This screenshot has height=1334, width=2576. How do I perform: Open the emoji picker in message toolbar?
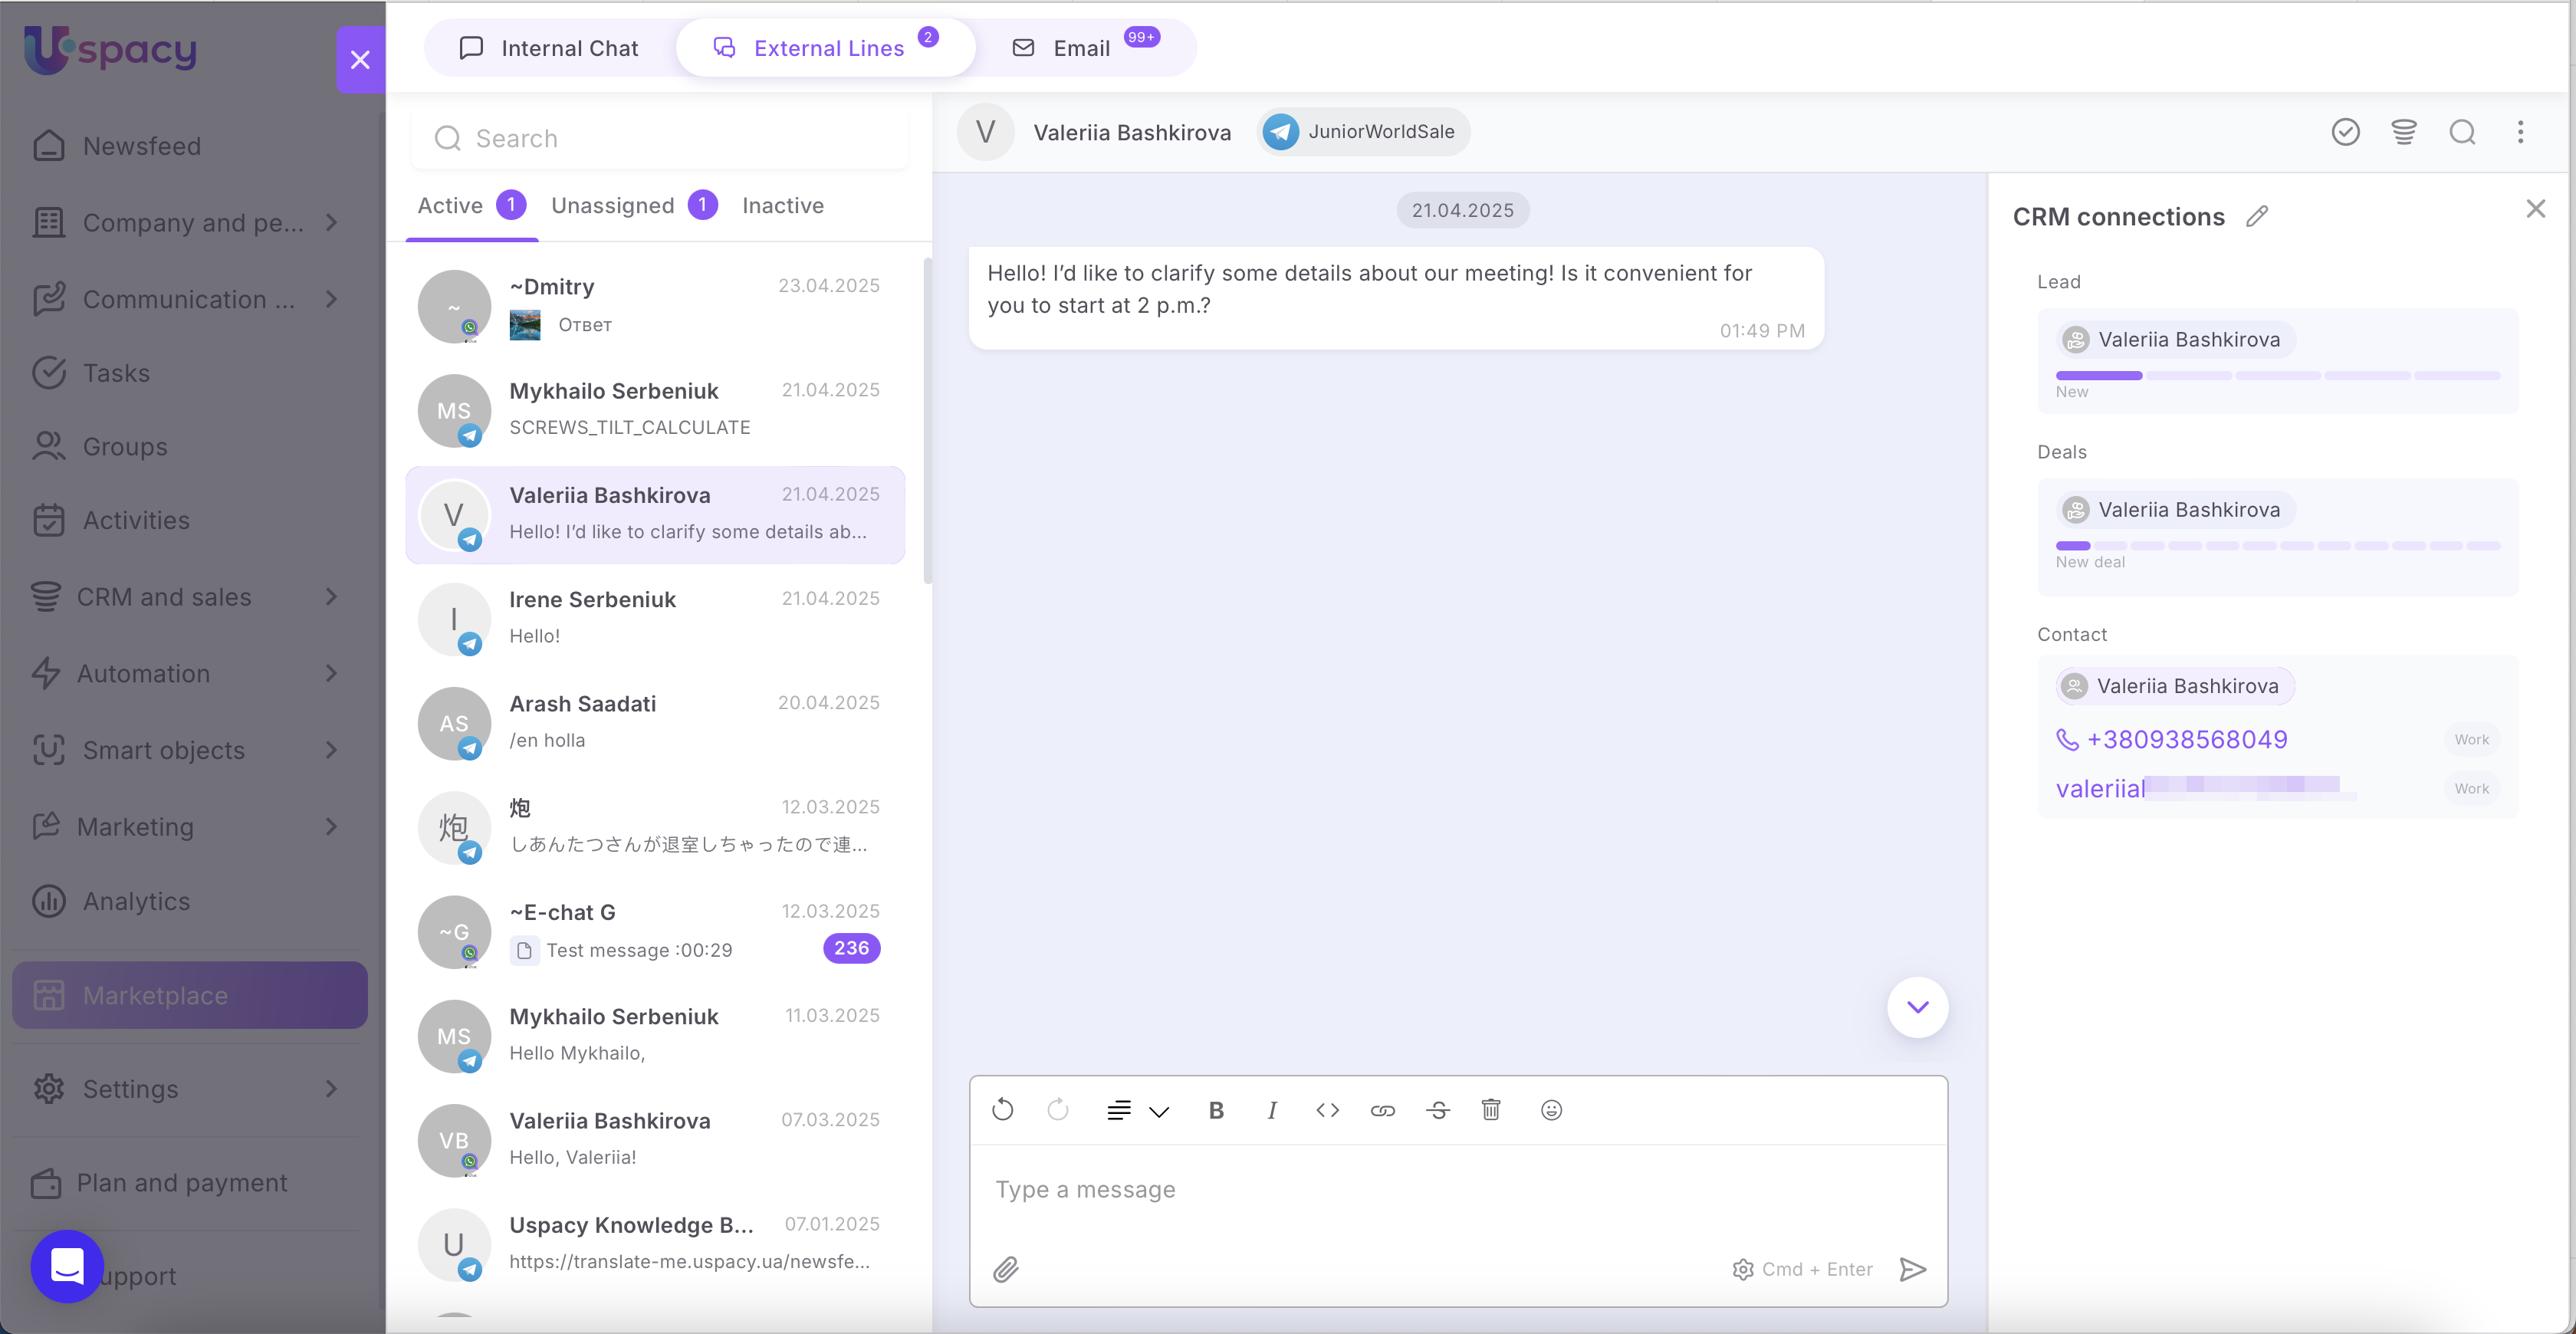(1550, 1110)
